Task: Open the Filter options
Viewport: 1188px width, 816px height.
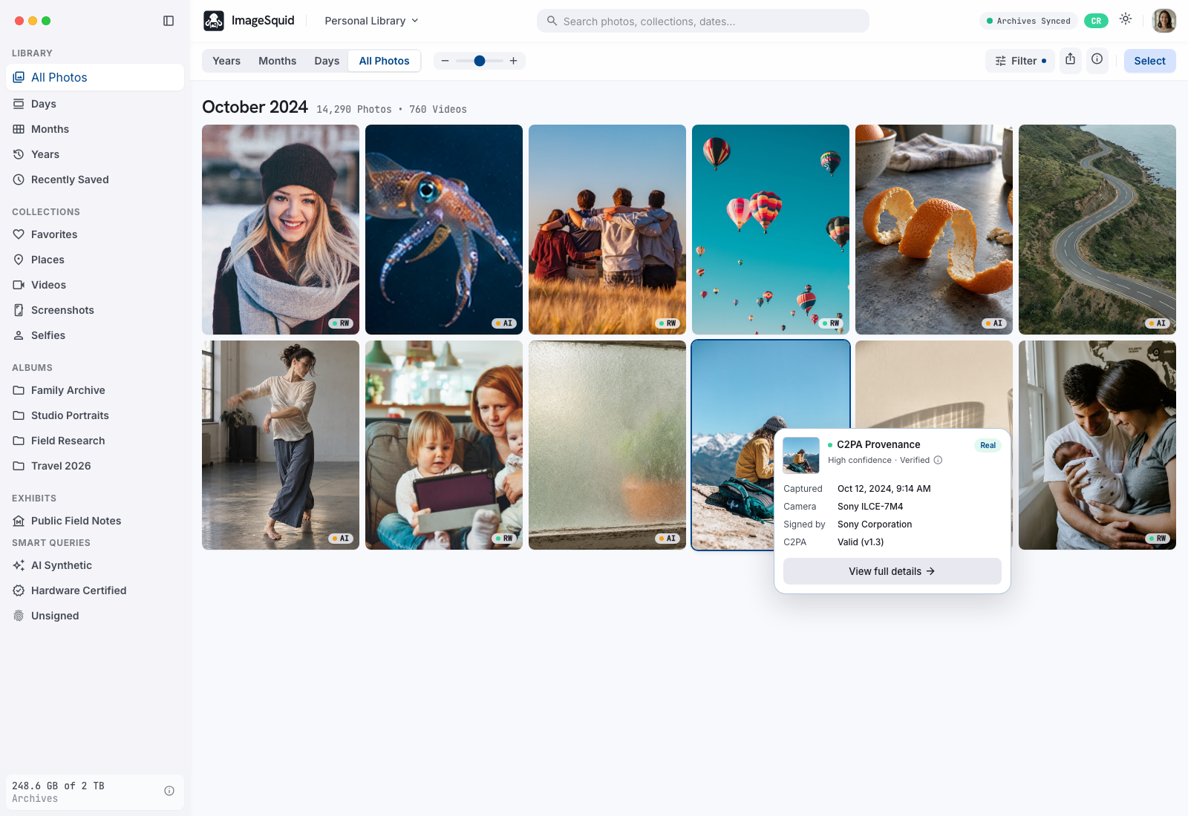Action: [1020, 61]
